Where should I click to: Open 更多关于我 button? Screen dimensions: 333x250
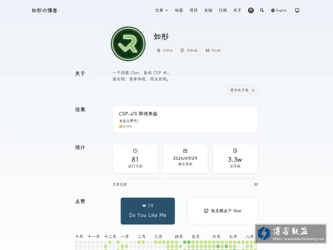[x=242, y=90]
